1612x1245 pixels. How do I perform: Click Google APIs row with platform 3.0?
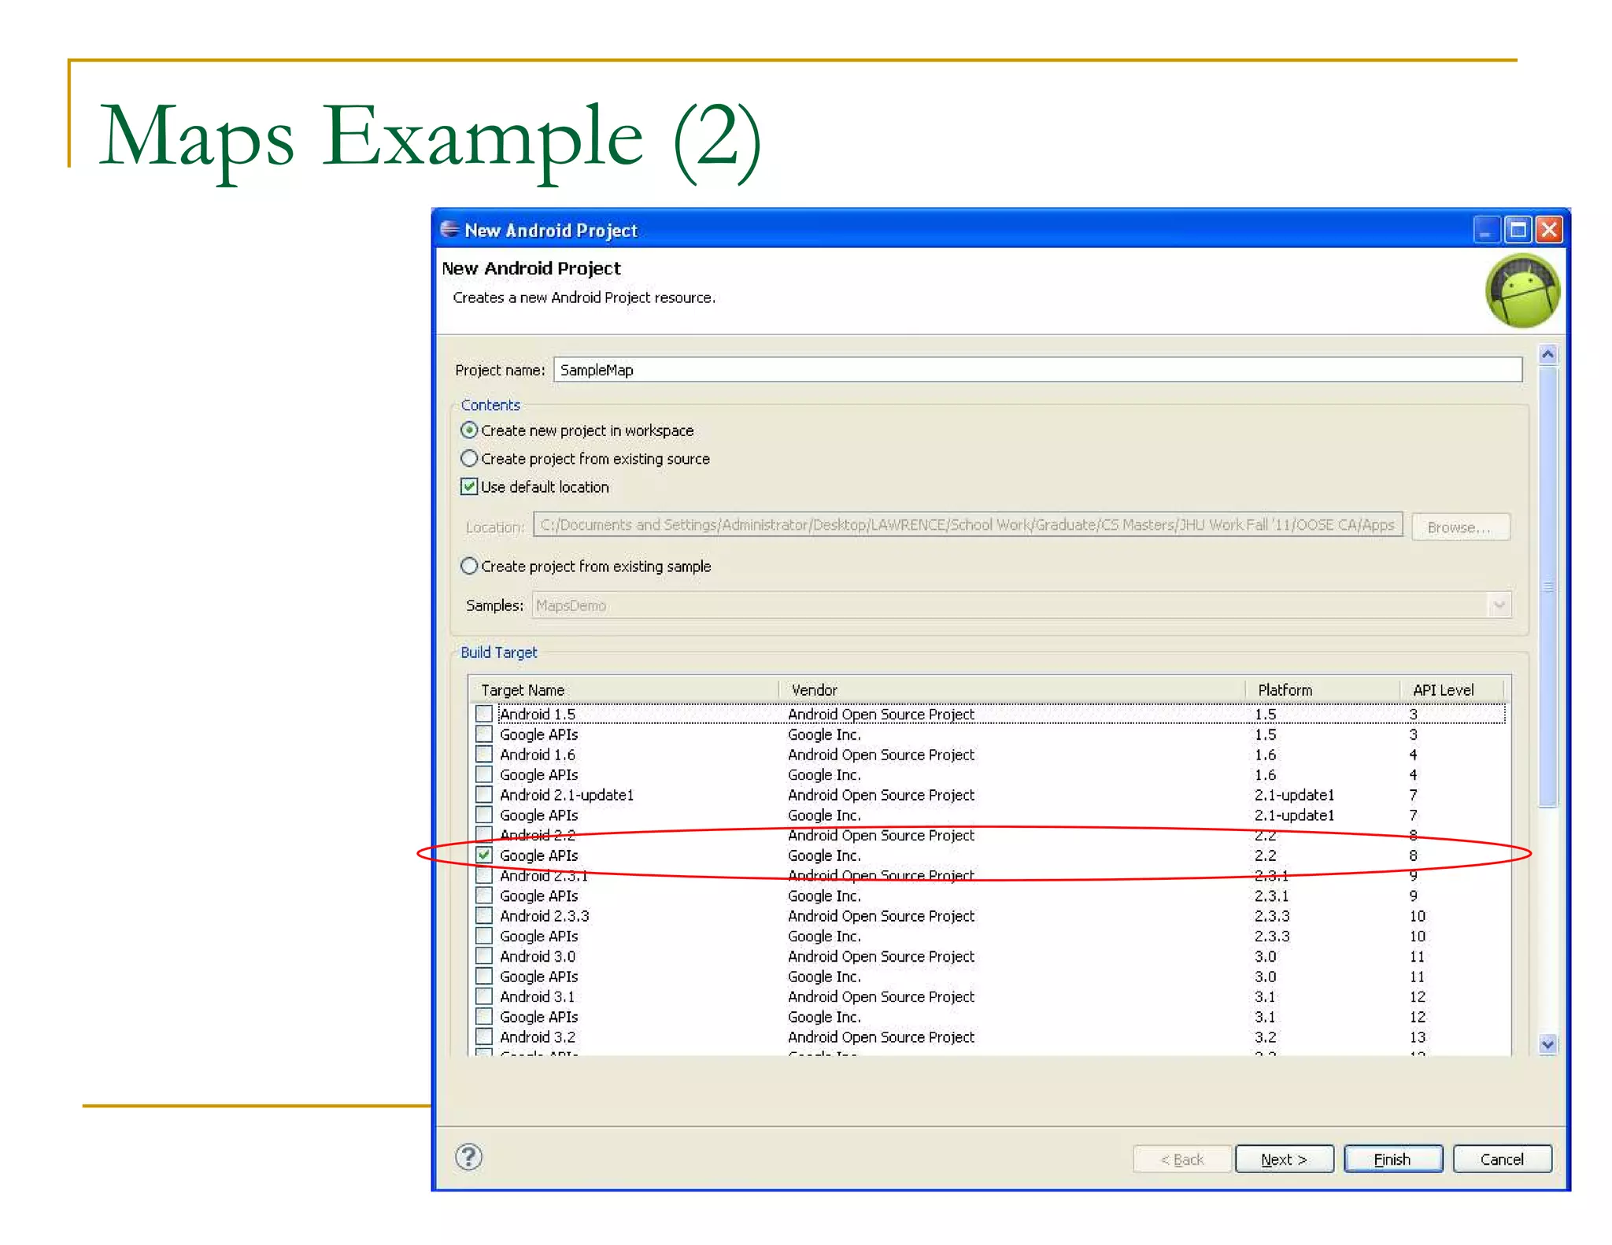coord(989,976)
